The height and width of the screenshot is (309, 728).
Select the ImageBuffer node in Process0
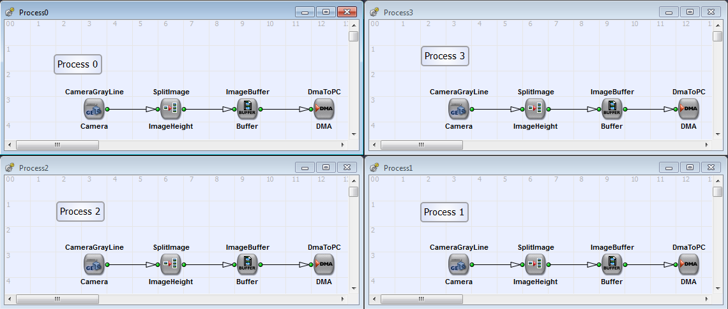click(x=247, y=109)
